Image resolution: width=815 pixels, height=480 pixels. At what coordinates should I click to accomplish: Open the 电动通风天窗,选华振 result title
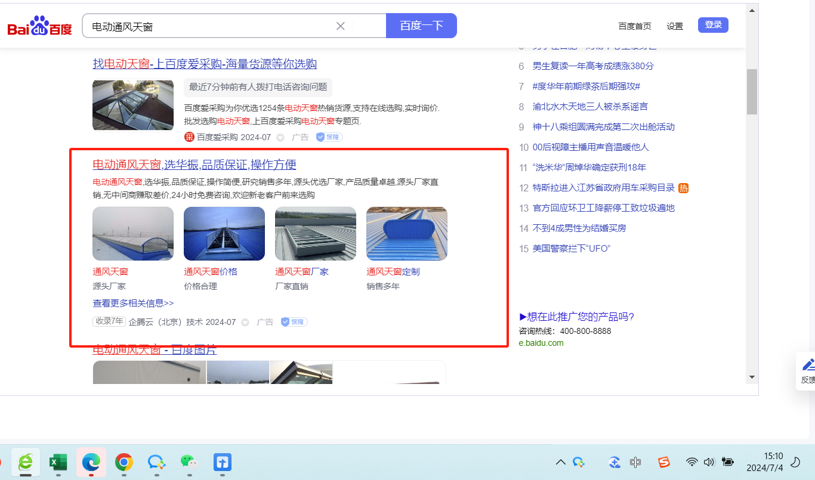(x=195, y=165)
